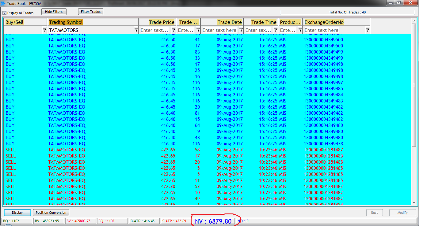Sort by Trading Symbol column header

(x=93, y=22)
